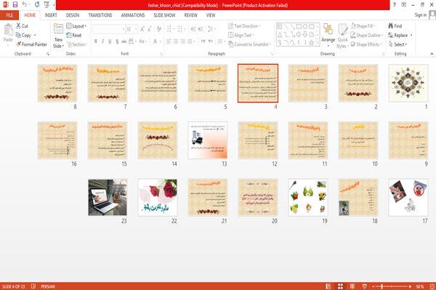This screenshot has width=436, height=290.
Task: Click the New Slide button icon
Action: [x=58, y=29]
